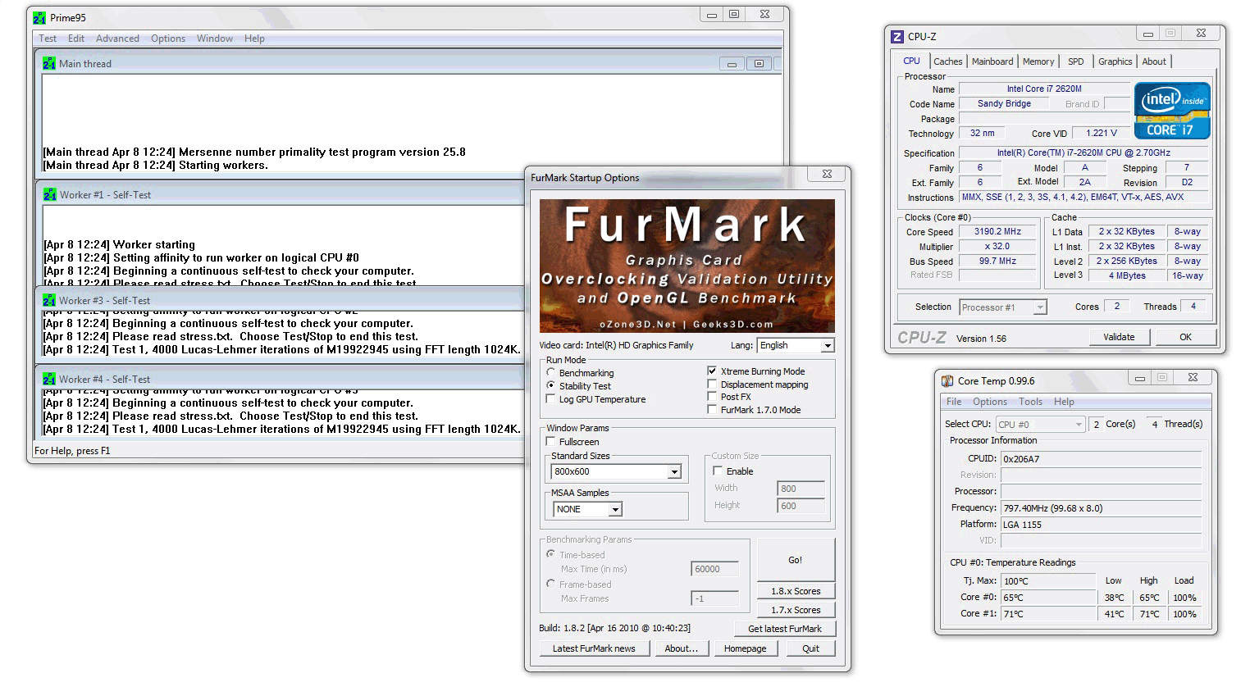Open the MSAA Samples dropdown
This screenshot has width=1250, height=696.
(x=615, y=509)
